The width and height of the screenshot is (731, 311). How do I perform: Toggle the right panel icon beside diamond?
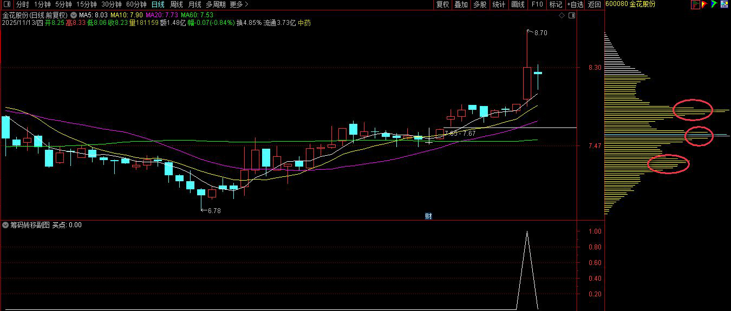pyautogui.click(x=572, y=16)
